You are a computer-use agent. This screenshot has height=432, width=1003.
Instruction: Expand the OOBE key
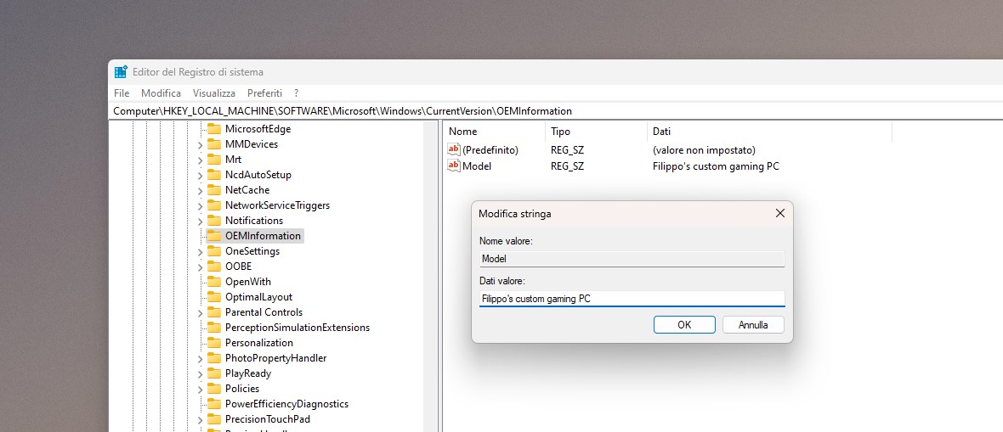click(x=201, y=267)
